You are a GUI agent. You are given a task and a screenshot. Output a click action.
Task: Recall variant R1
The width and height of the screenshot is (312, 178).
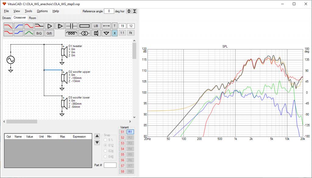point(130,132)
